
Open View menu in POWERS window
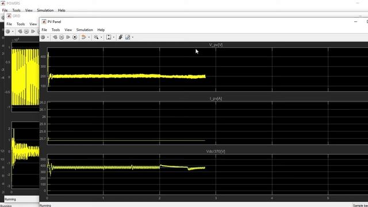tap(29, 10)
